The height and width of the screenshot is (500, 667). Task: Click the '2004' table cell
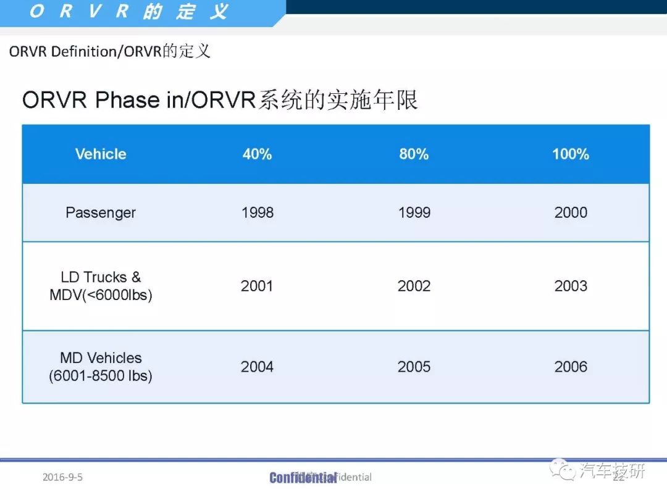coord(257,367)
